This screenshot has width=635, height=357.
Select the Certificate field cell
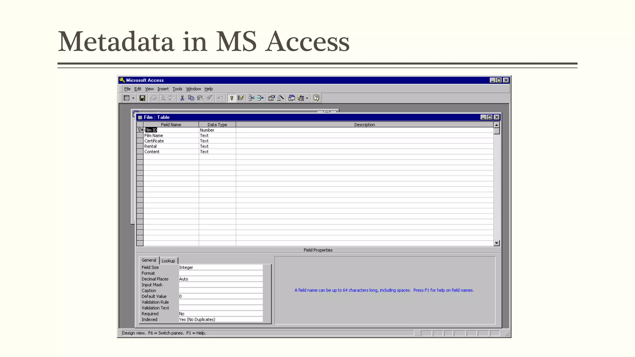pyautogui.click(x=171, y=141)
